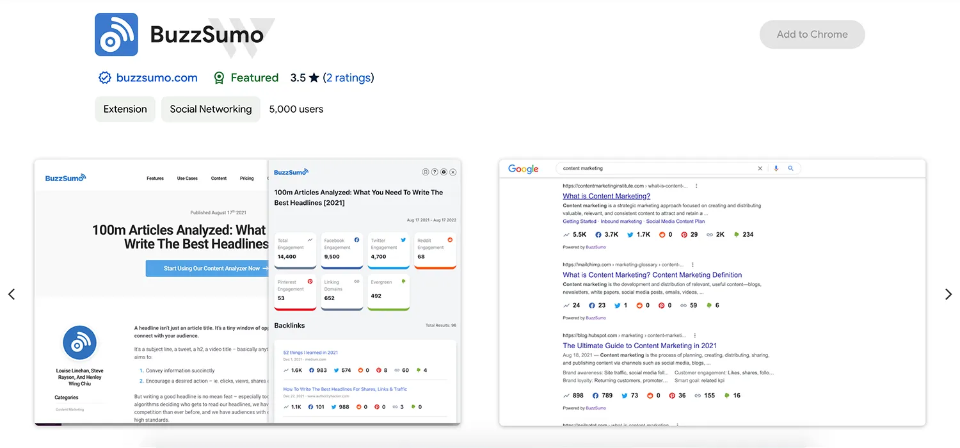Click the Facebook icon next to 789
Viewport: 960px width, 448px height.
[x=596, y=396]
